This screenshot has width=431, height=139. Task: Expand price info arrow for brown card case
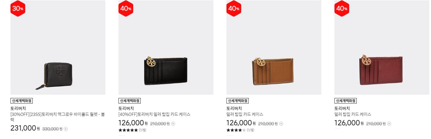pyautogui.click(x=281, y=124)
